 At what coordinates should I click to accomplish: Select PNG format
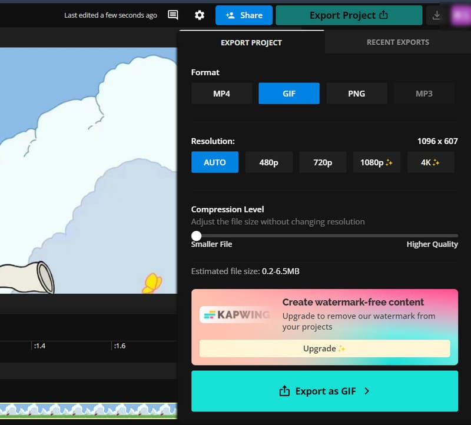357,94
